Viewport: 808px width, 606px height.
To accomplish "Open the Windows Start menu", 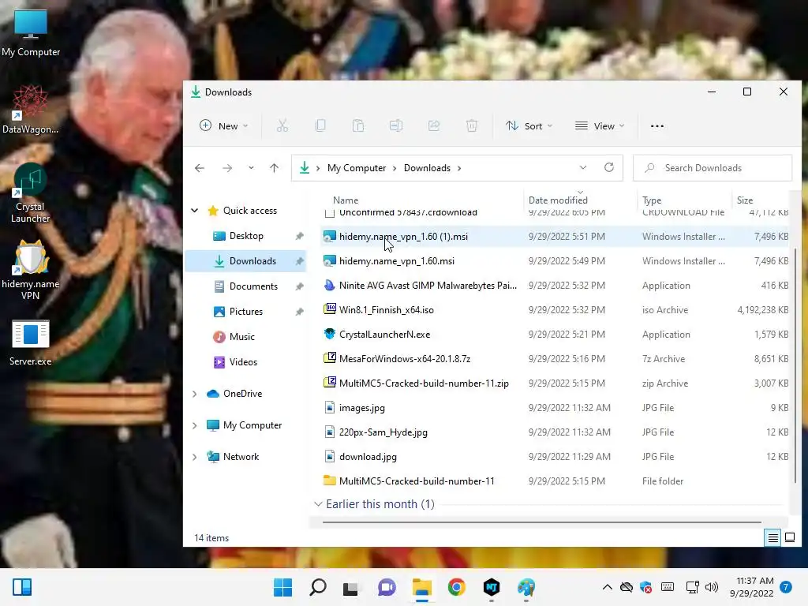I will (283, 587).
